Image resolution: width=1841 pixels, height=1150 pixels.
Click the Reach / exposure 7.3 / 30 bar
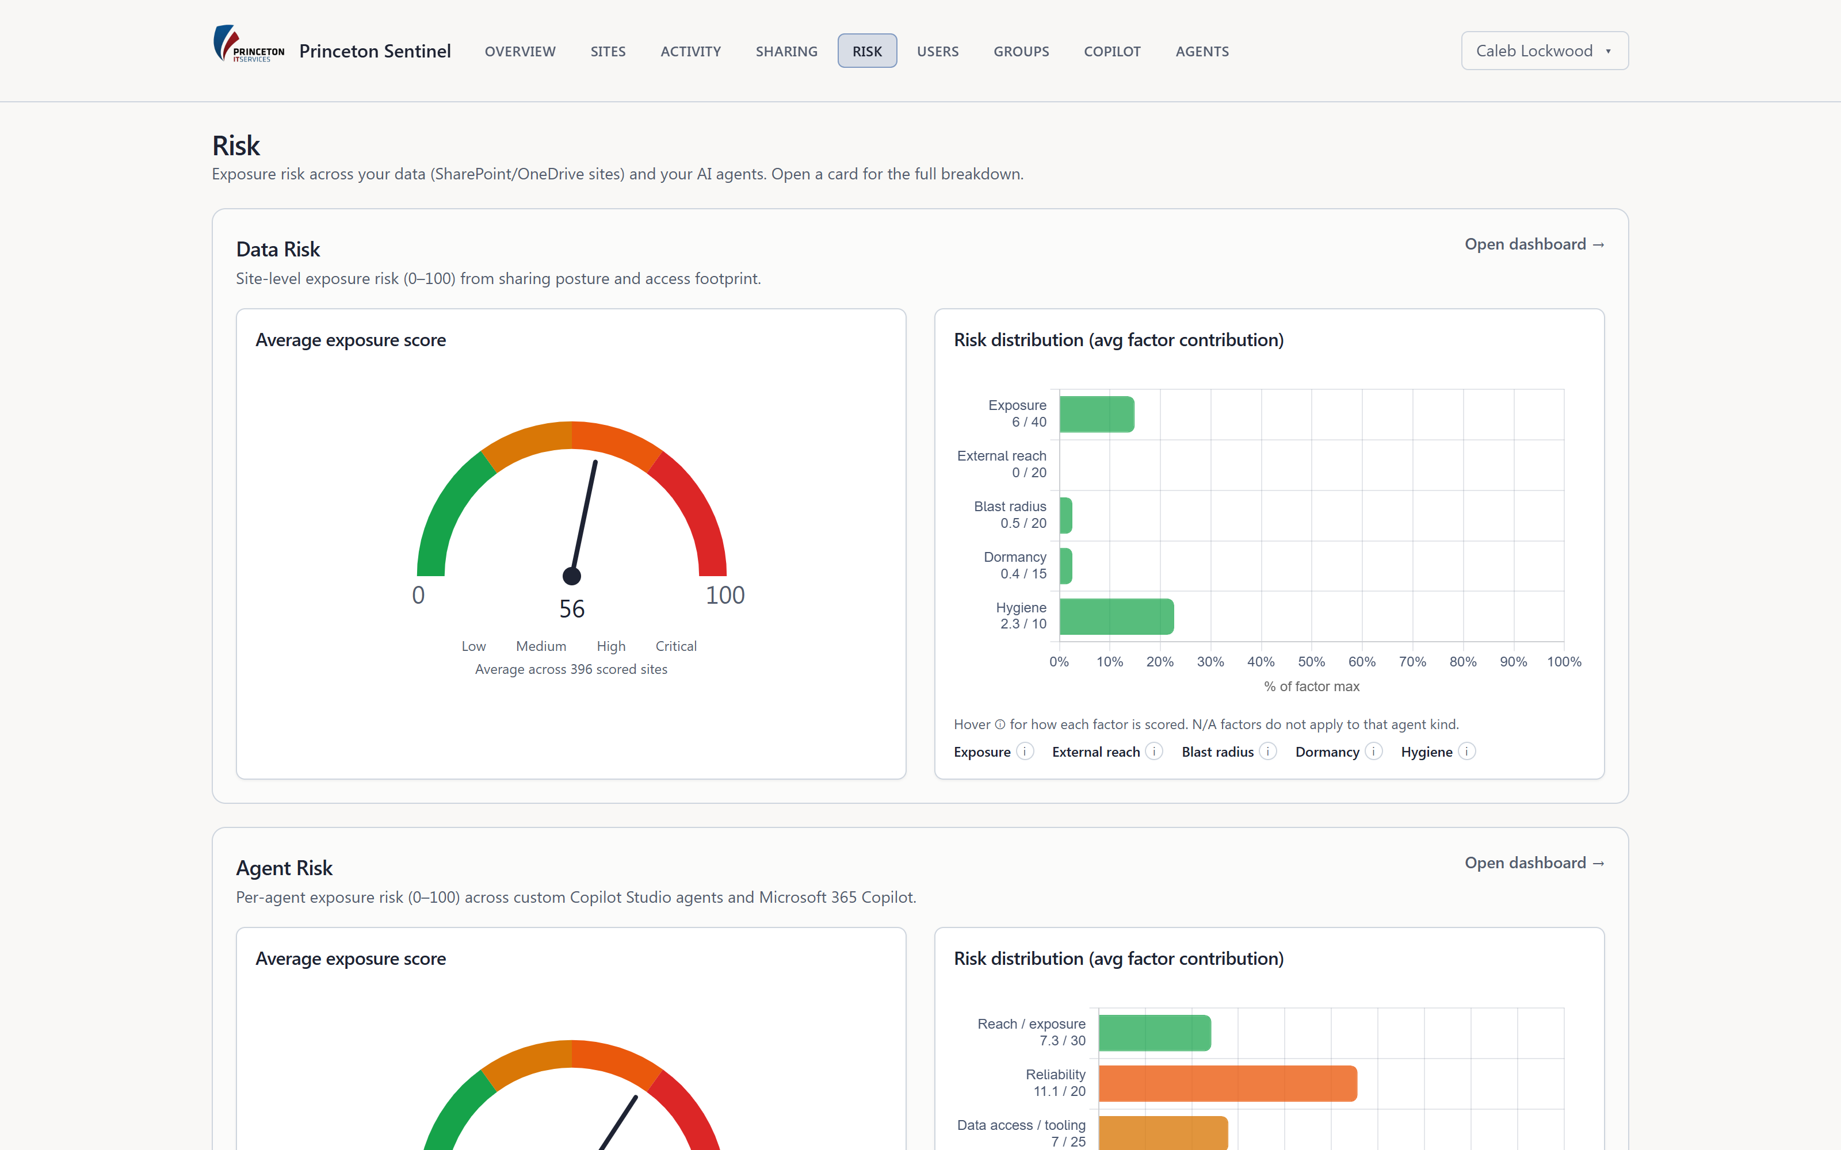[x=1154, y=1033]
